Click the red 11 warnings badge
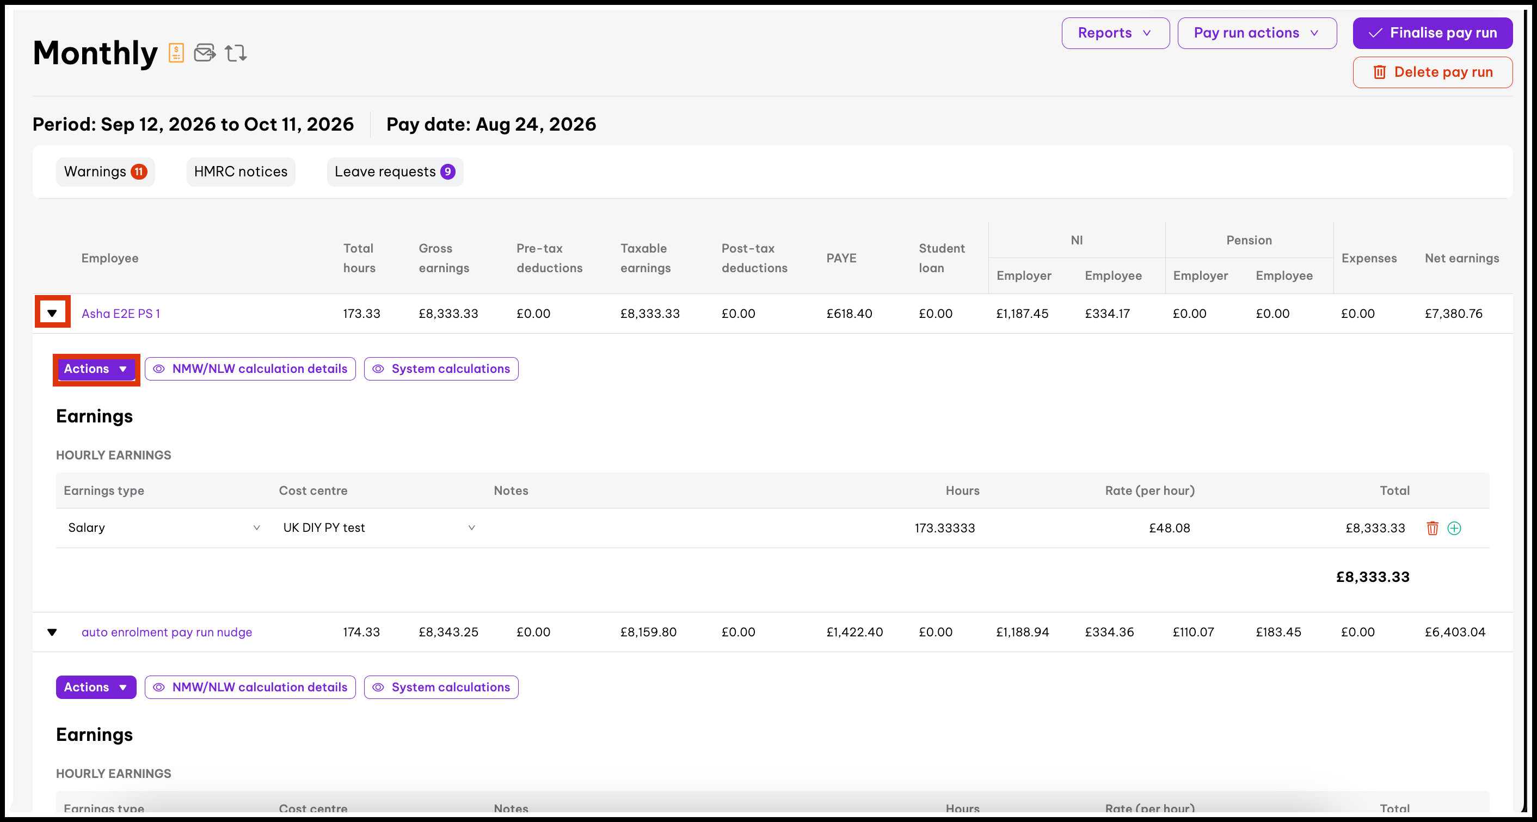This screenshot has height=822, width=1537. pos(139,172)
